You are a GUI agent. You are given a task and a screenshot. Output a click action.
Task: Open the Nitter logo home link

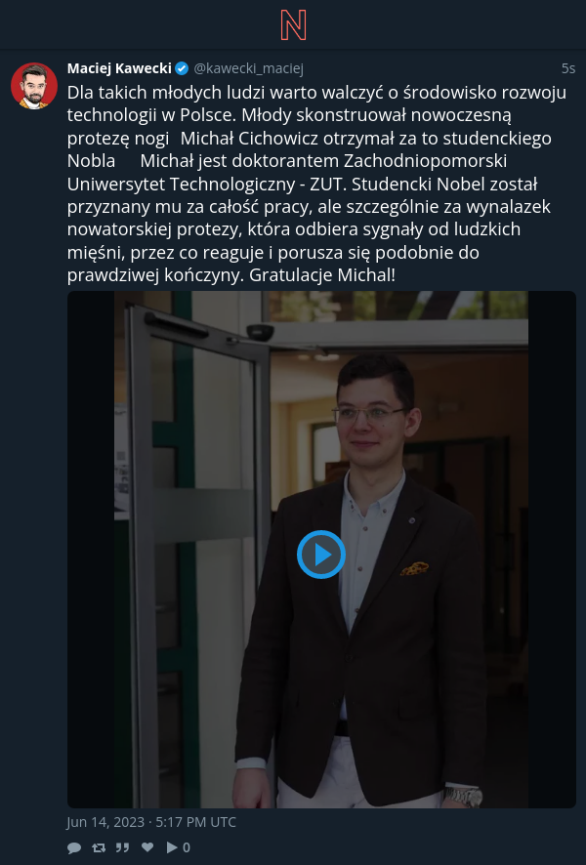[293, 24]
